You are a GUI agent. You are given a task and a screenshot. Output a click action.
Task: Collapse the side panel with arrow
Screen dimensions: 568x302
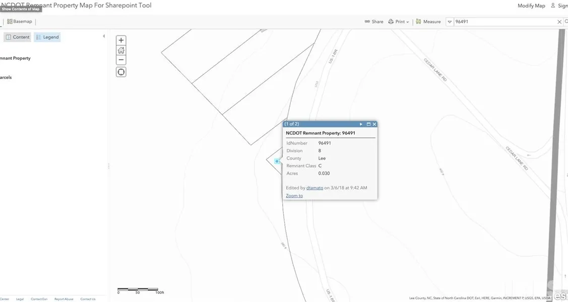pos(104,36)
